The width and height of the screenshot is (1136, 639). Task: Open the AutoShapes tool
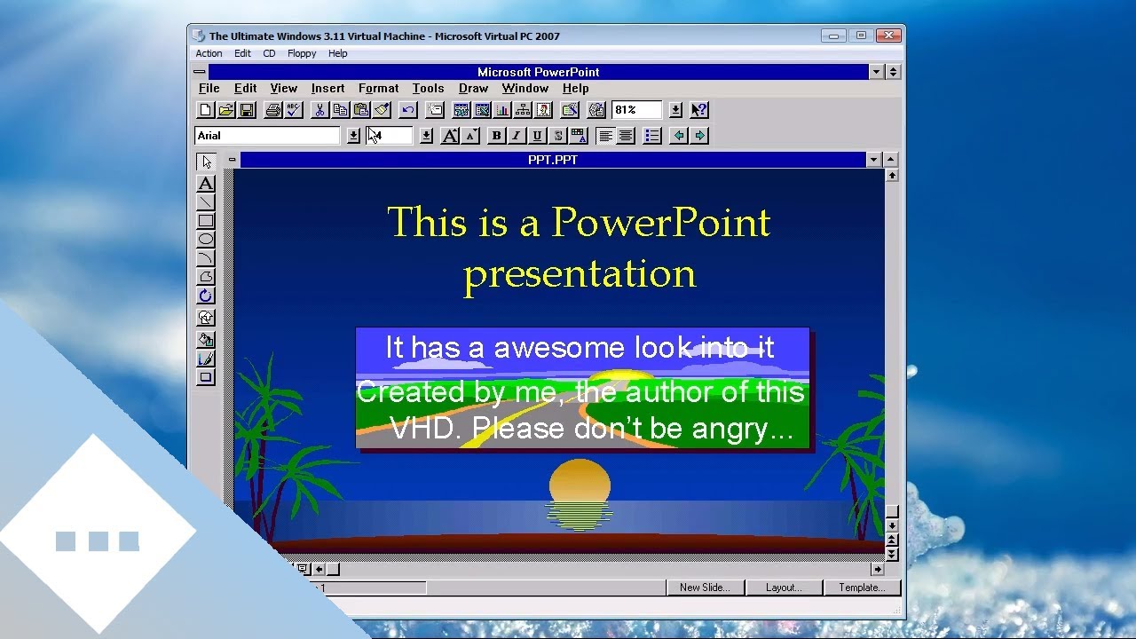(206, 318)
